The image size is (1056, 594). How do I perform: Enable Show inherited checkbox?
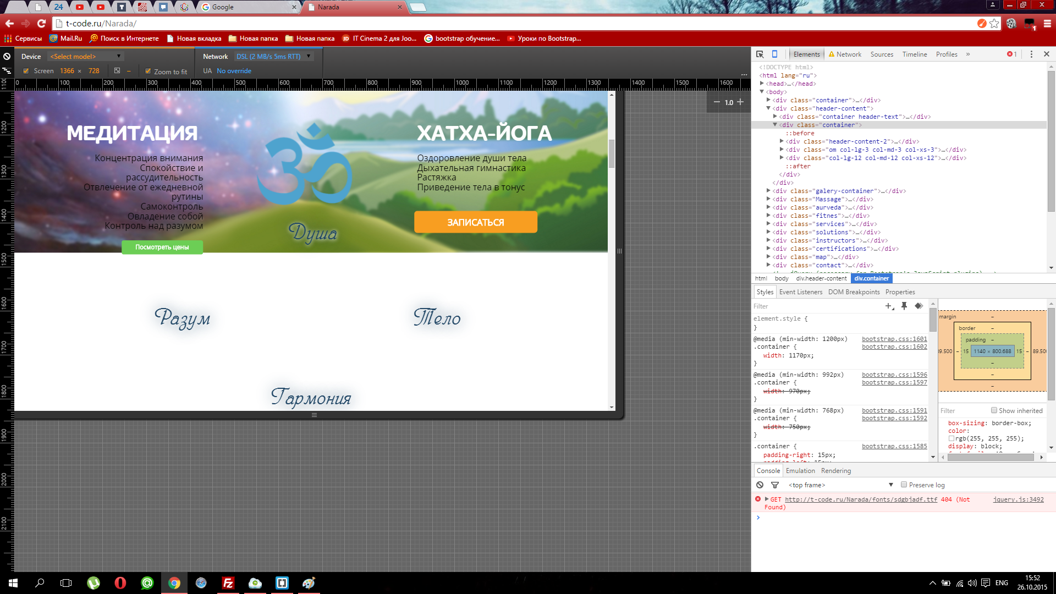coord(994,410)
